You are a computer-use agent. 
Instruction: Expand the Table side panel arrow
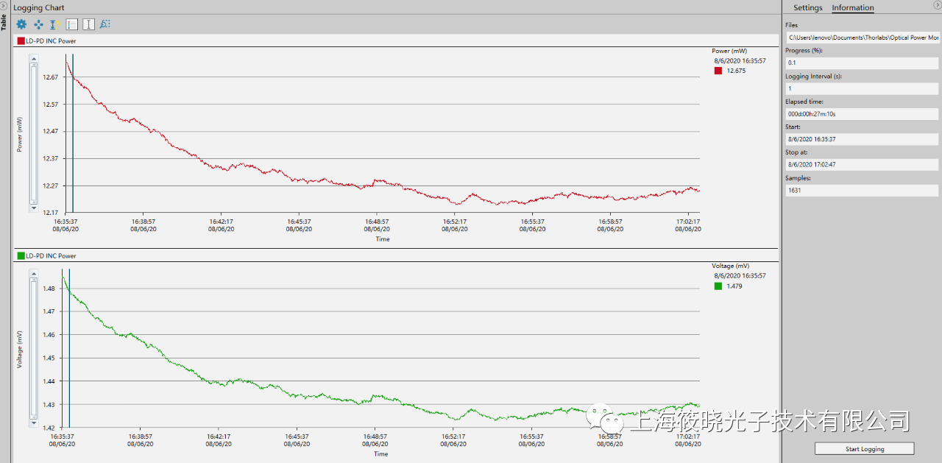coord(4,6)
